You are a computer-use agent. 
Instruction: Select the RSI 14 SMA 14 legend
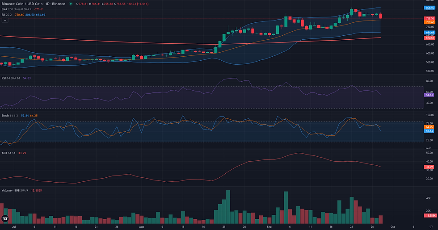[16, 78]
